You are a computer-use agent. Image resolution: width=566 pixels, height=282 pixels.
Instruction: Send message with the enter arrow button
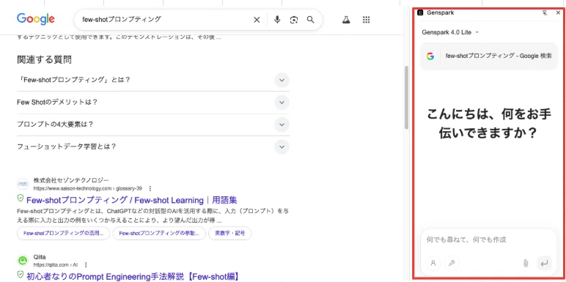tap(544, 263)
